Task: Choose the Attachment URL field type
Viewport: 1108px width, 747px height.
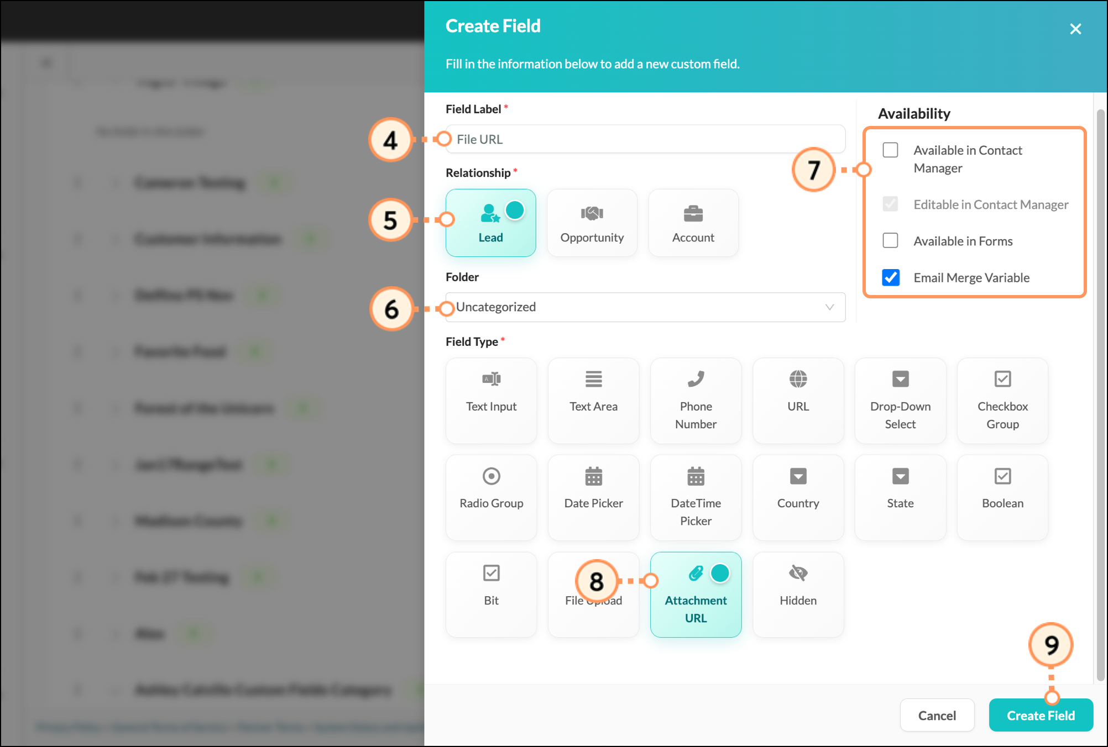Action: point(696,595)
